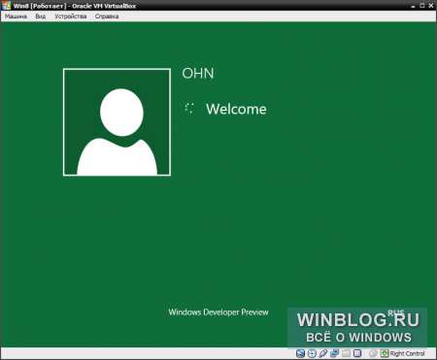Click the VirtualBox window title icon
This screenshot has height=360, width=437.
pos(6,6)
